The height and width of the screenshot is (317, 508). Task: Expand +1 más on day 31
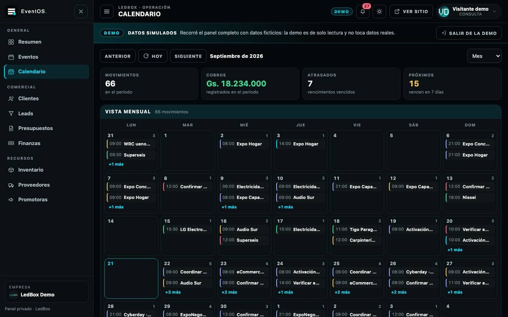coord(116,164)
